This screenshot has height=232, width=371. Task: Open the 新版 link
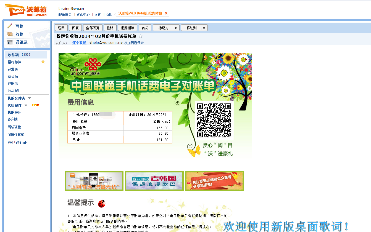point(109,14)
